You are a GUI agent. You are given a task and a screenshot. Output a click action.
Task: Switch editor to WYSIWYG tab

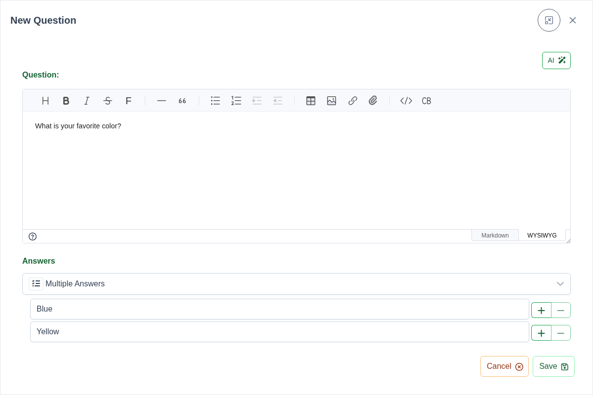(542, 235)
